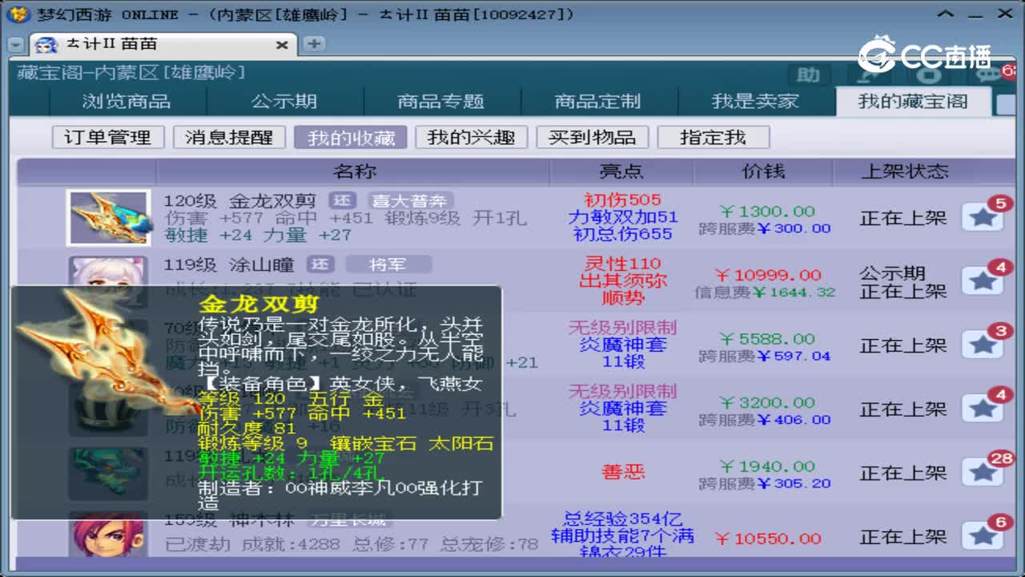The image size is (1025, 577).
Task: Toggle favorite star on ¥3200.00 row
Action: 982,409
